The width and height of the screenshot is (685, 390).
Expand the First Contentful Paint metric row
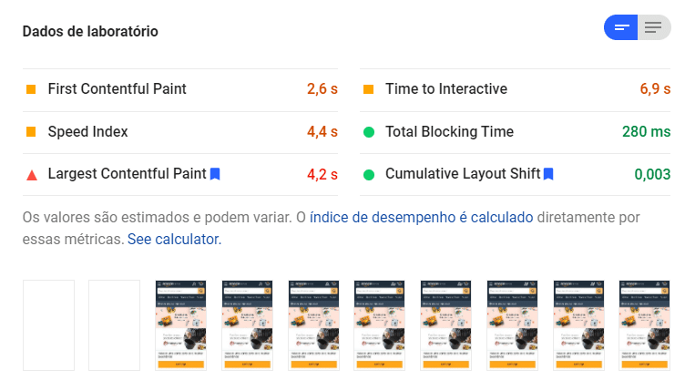pyautogui.click(x=117, y=89)
